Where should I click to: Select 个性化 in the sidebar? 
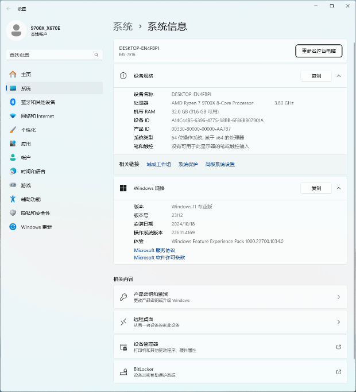click(x=55, y=130)
